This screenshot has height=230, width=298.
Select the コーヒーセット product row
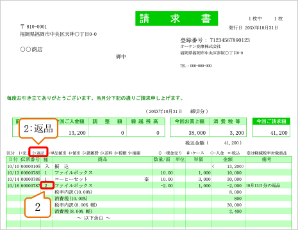point(149,179)
